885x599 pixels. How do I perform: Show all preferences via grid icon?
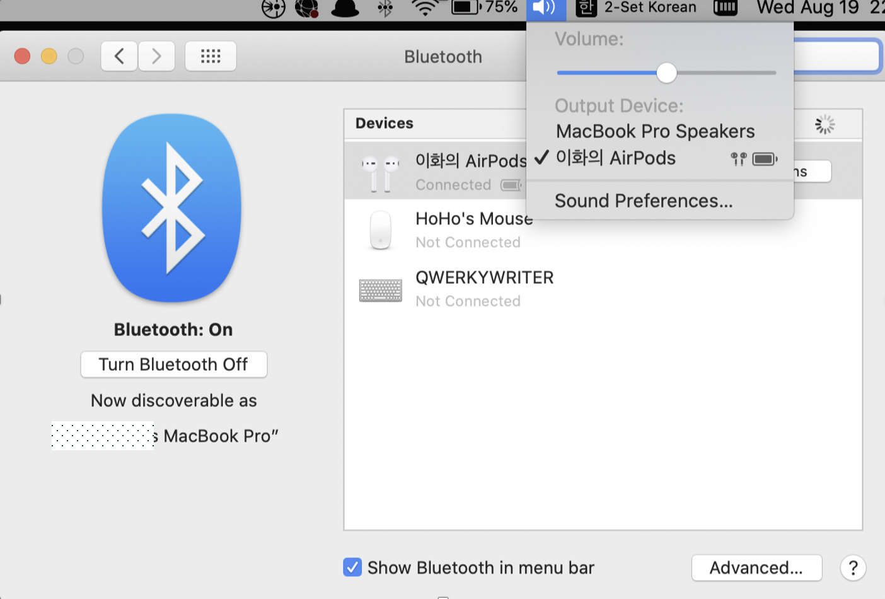[211, 57]
